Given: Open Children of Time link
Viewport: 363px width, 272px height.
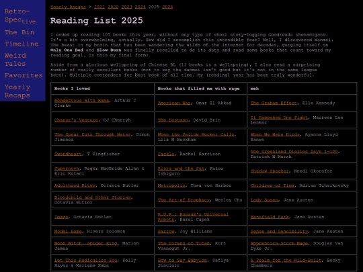Looking at the screenshot, I should [272, 185].
